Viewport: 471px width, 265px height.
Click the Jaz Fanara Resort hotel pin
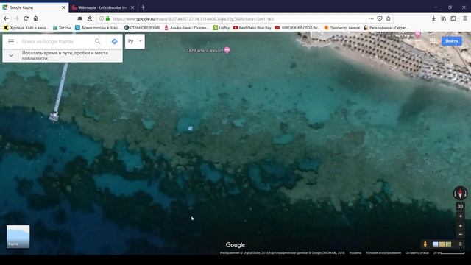pos(227,50)
